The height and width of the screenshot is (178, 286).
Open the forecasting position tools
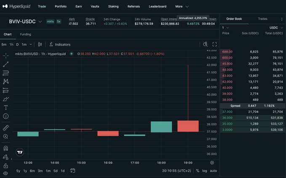(x=6, y=90)
